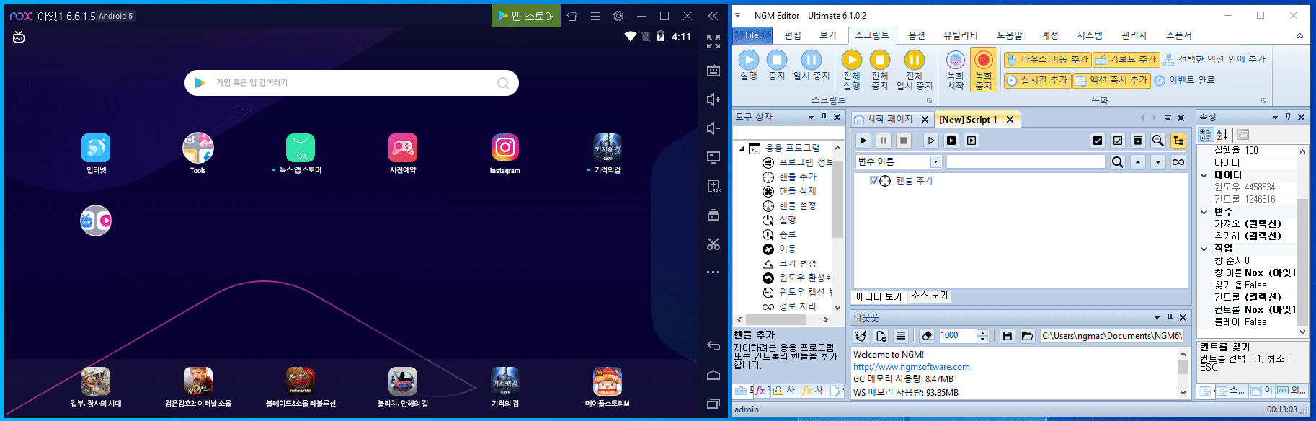Click the play icon in the script editor toolbar
This screenshot has width=1316, height=421.
863,141
